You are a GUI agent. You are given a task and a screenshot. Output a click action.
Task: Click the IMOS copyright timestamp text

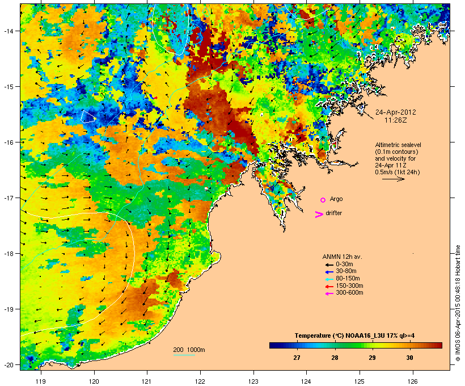point(458,303)
